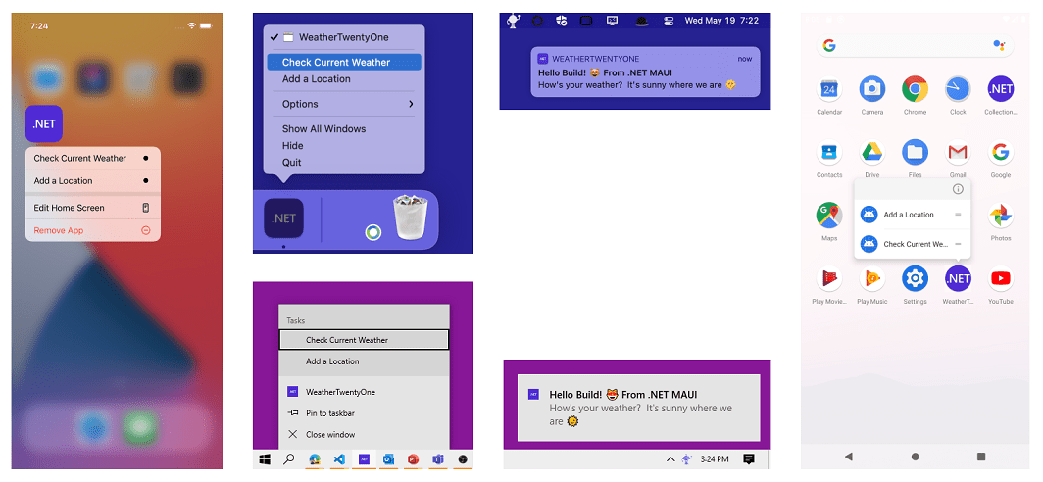Open Android Settings gear icon

[x=915, y=278]
